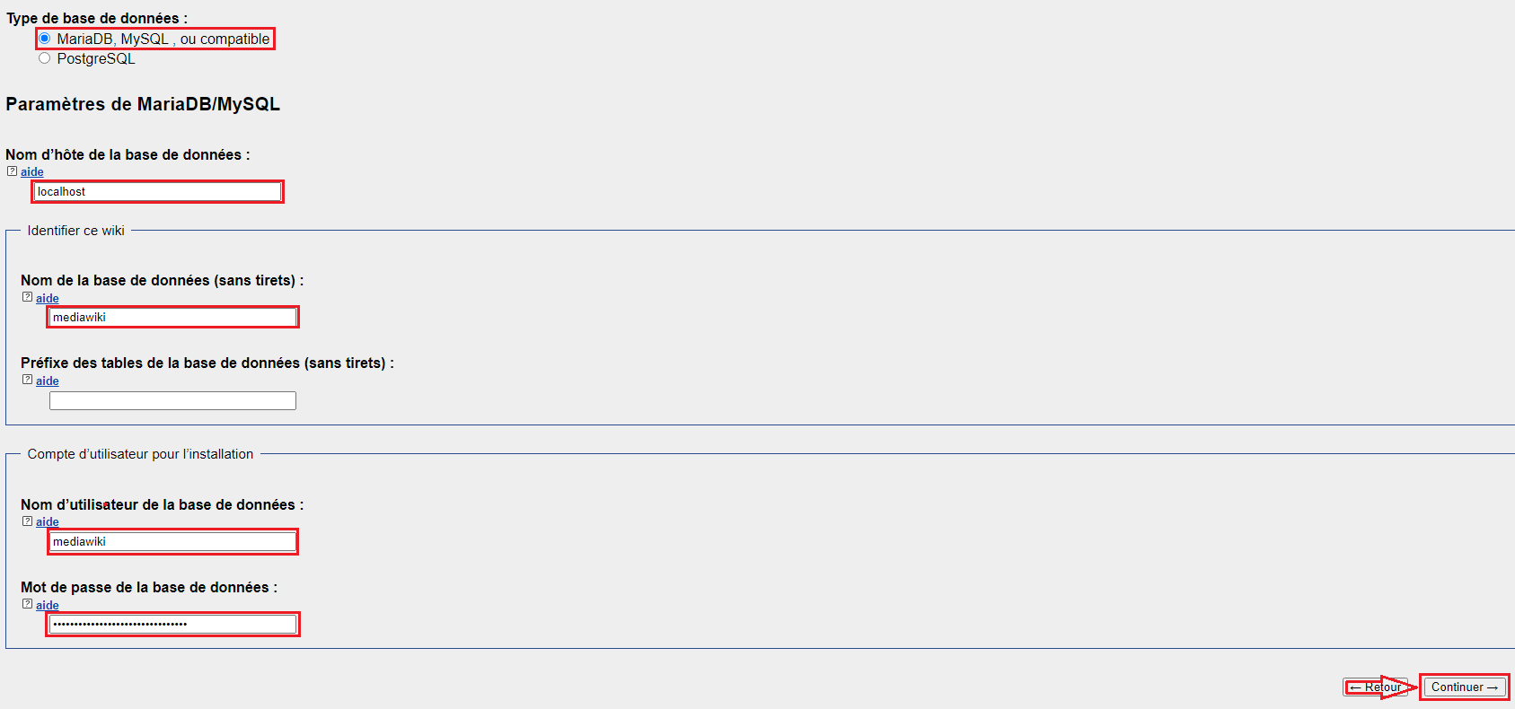Viewport: 1515px width, 709px height.
Task: Click the Retour button
Action: [1377, 687]
